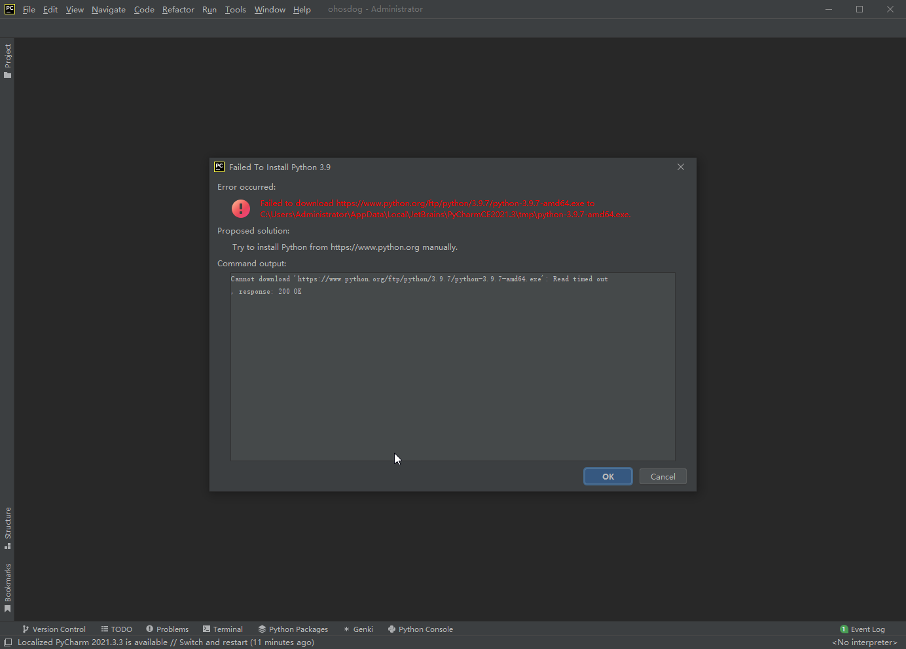Viewport: 906px width, 649px height.
Task: Click OK in the Failed To Install dialog
Action: pos(608,476)
